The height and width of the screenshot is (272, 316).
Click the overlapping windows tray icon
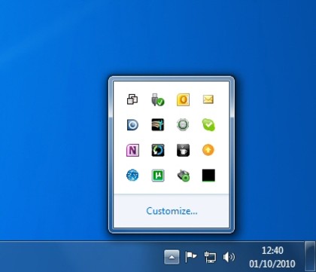(132, 99)
